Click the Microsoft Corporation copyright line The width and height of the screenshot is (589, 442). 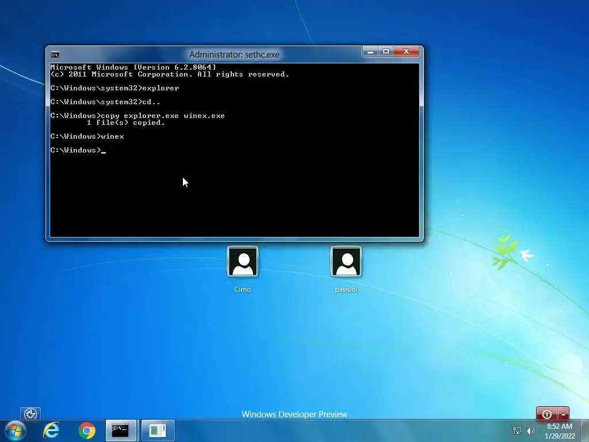coord(170,74)
